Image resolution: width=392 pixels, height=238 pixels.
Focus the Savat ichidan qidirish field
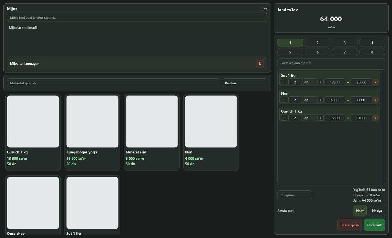tap(331, 63)
